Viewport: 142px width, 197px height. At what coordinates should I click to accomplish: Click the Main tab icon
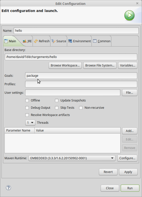tap(6, 41)
